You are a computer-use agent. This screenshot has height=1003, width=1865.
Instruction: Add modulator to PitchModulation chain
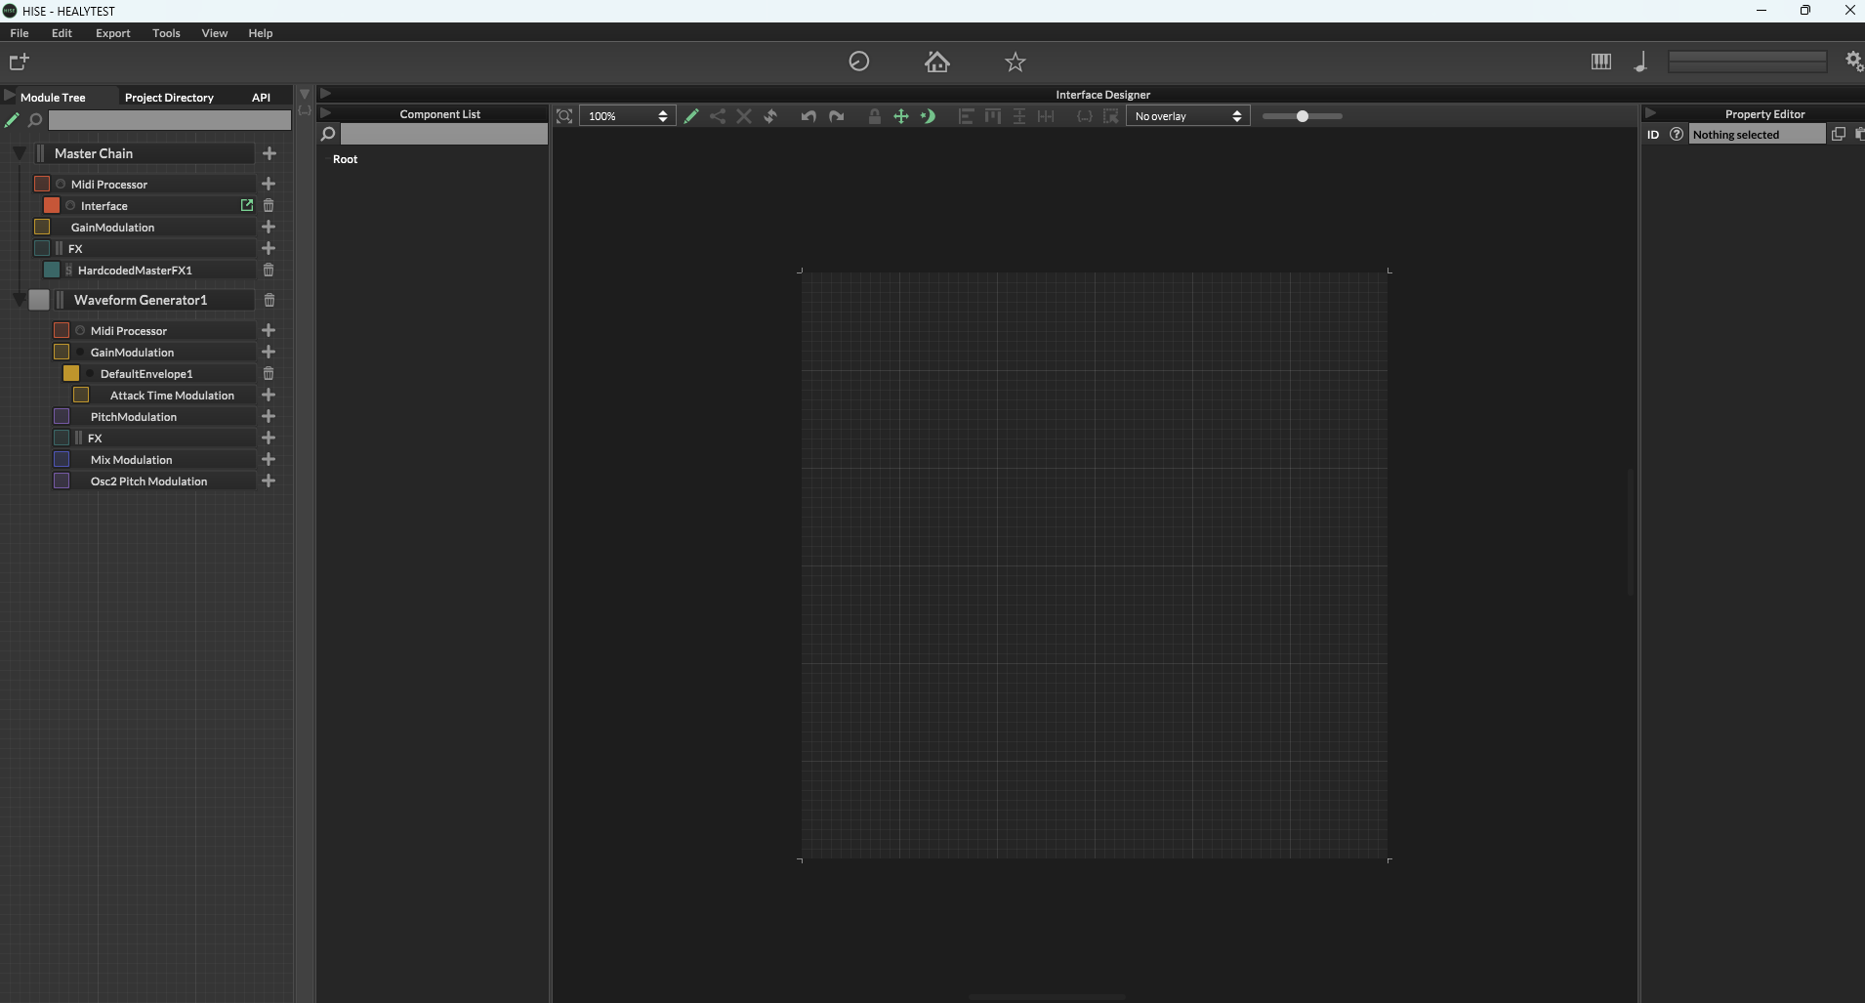pyautogui.click(x=269, y=416)
